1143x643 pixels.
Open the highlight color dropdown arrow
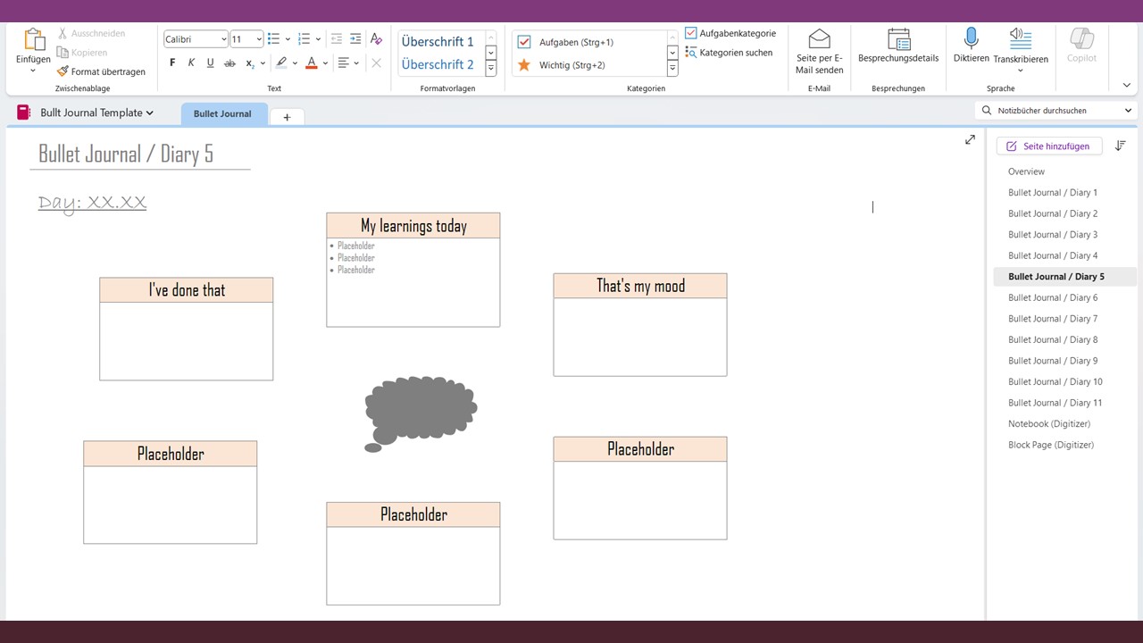coord(296,63)
